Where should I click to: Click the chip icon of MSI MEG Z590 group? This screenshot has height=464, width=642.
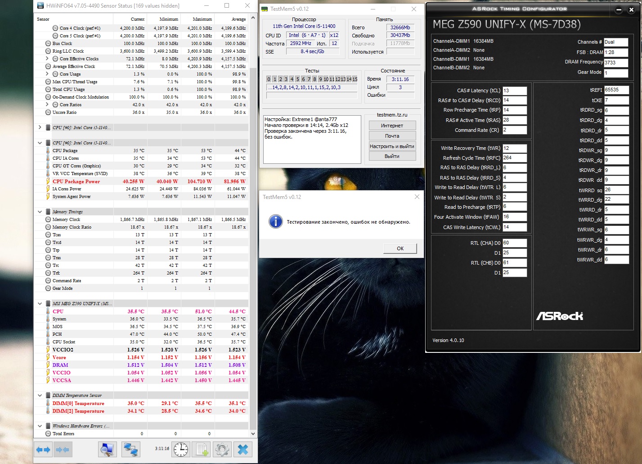pyautogui.click(x=48, y=304)
